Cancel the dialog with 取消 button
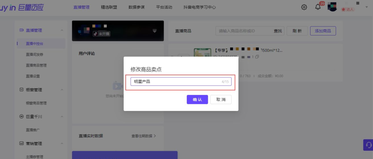Viewport: 373px width, 159px height. coord(221,99)
